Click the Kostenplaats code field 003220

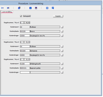click(x=25, y=31)
